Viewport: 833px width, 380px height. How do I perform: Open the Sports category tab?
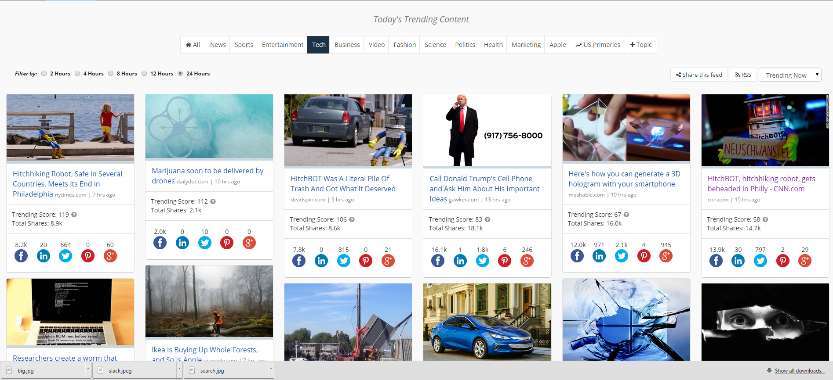click(x=244, y=45)
